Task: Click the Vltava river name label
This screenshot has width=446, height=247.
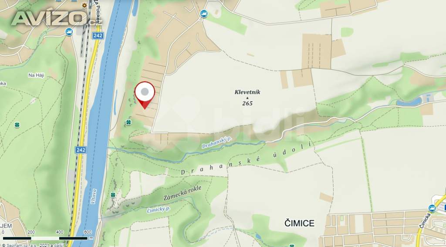Action: coord(93,196)
